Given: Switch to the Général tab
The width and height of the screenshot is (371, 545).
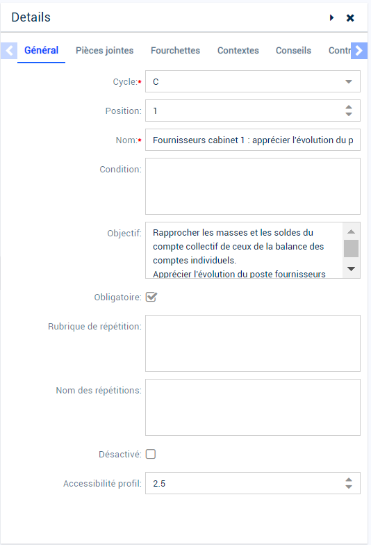Looking at the screenshot, I should [42, 50].
